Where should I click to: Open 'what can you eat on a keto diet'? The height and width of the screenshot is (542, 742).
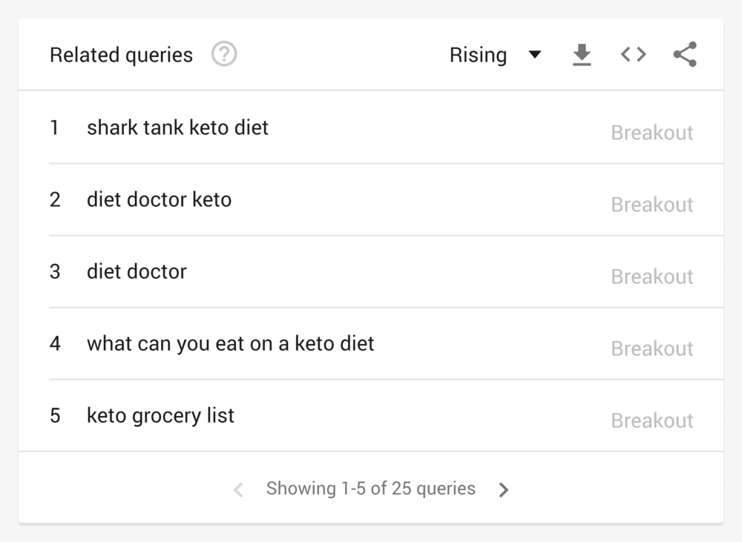[231, 344]
